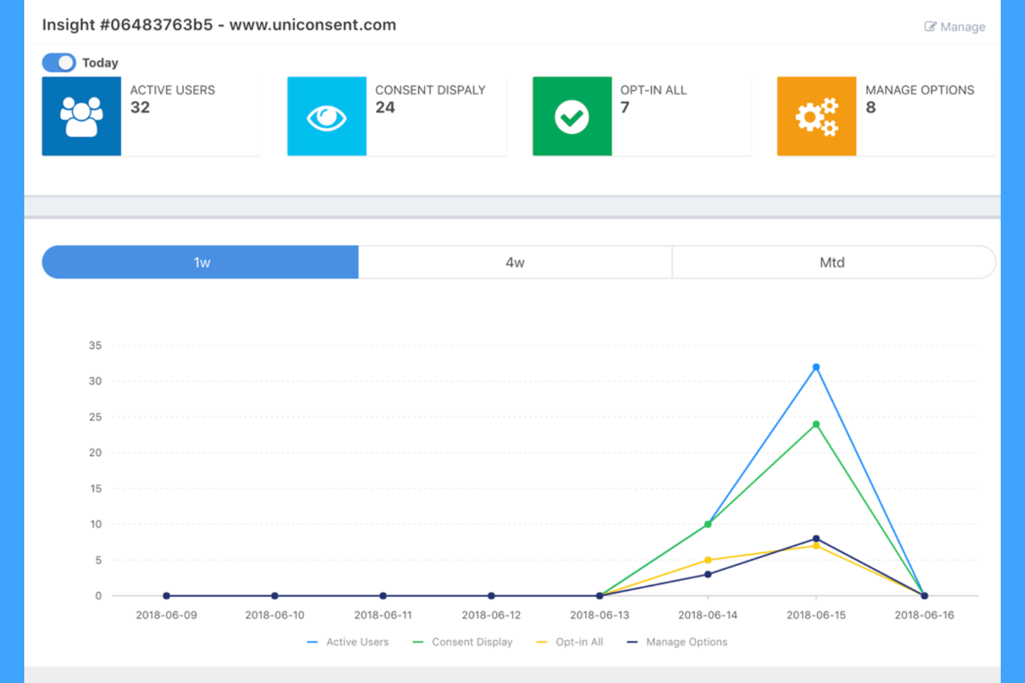Click the peak data point on 2018-06-15
1025x683 pixels.
pyautogui.click(x=815, y=367)
